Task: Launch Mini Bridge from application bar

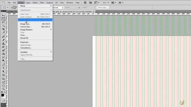Action: [x=90, y=3]
